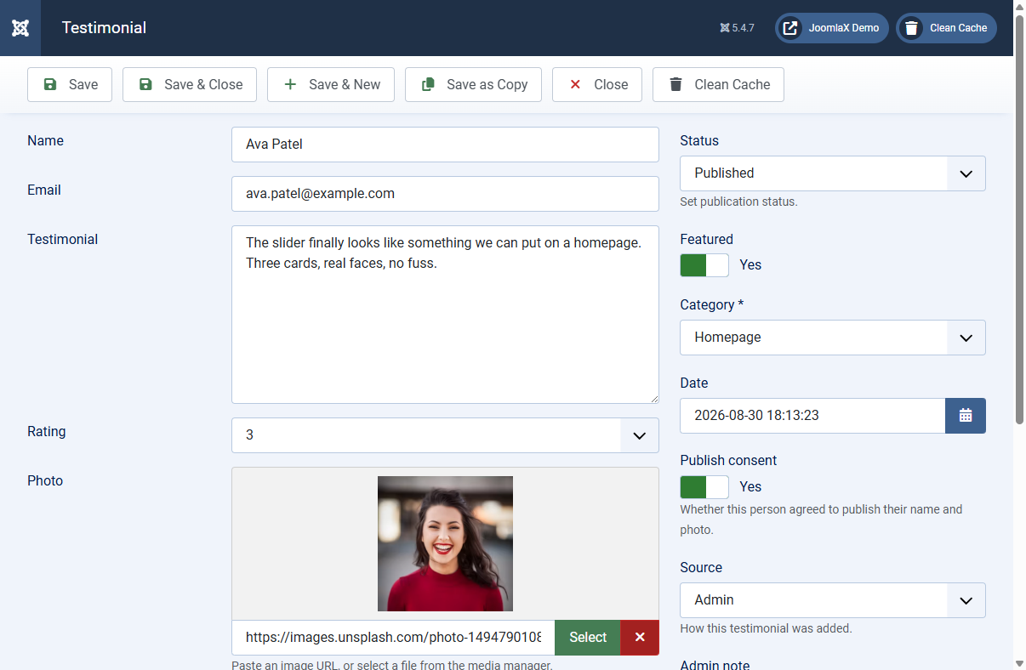The image size is (1026, 670).
Task: Click the scrollbar down arrow
Action: [x=1019, y=663]
